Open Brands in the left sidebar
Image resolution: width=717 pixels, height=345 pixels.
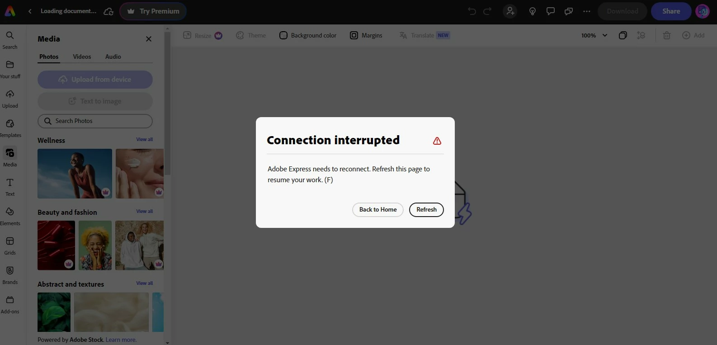click(x=10, y=275)
